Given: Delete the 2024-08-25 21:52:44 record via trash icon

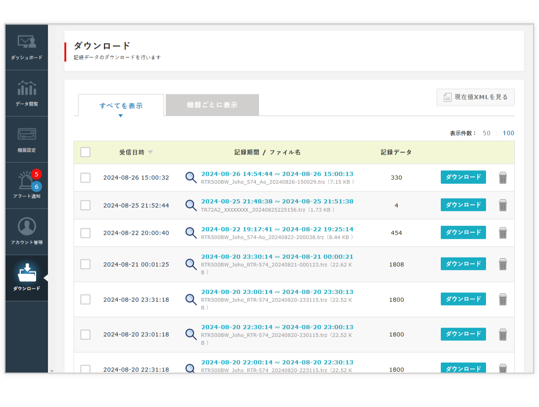Looking at the screenshot, I should pyautogui.click(x=502, y=205).
